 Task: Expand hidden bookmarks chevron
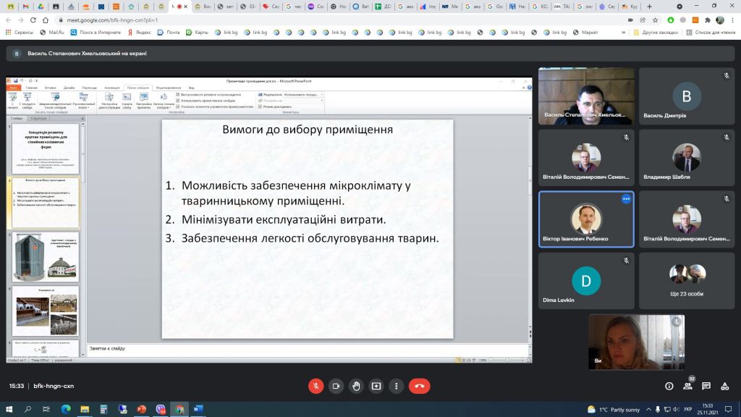tap(623, 32)
